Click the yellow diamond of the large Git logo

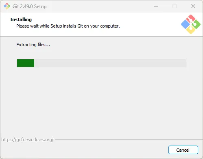(191, 30)
